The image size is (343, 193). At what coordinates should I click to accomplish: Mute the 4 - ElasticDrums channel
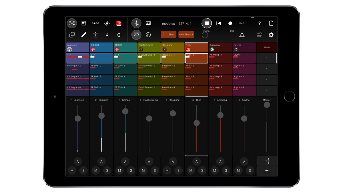[143, 170]
